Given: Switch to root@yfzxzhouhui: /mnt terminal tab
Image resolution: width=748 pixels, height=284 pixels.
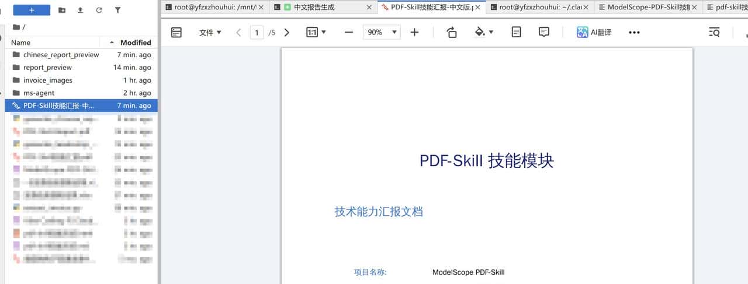Looking at the screenshot, I should [x=214, y=7].
